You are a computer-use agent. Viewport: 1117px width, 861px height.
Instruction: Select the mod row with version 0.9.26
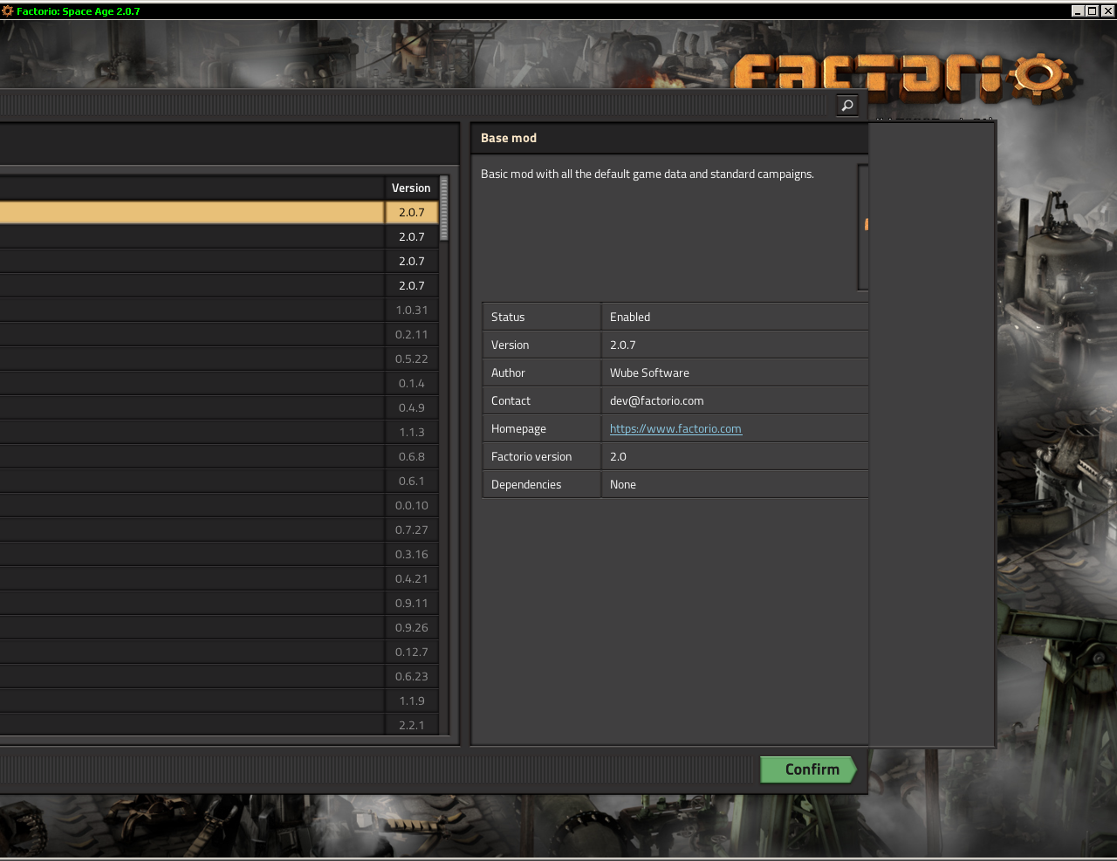tap(219, 627)
